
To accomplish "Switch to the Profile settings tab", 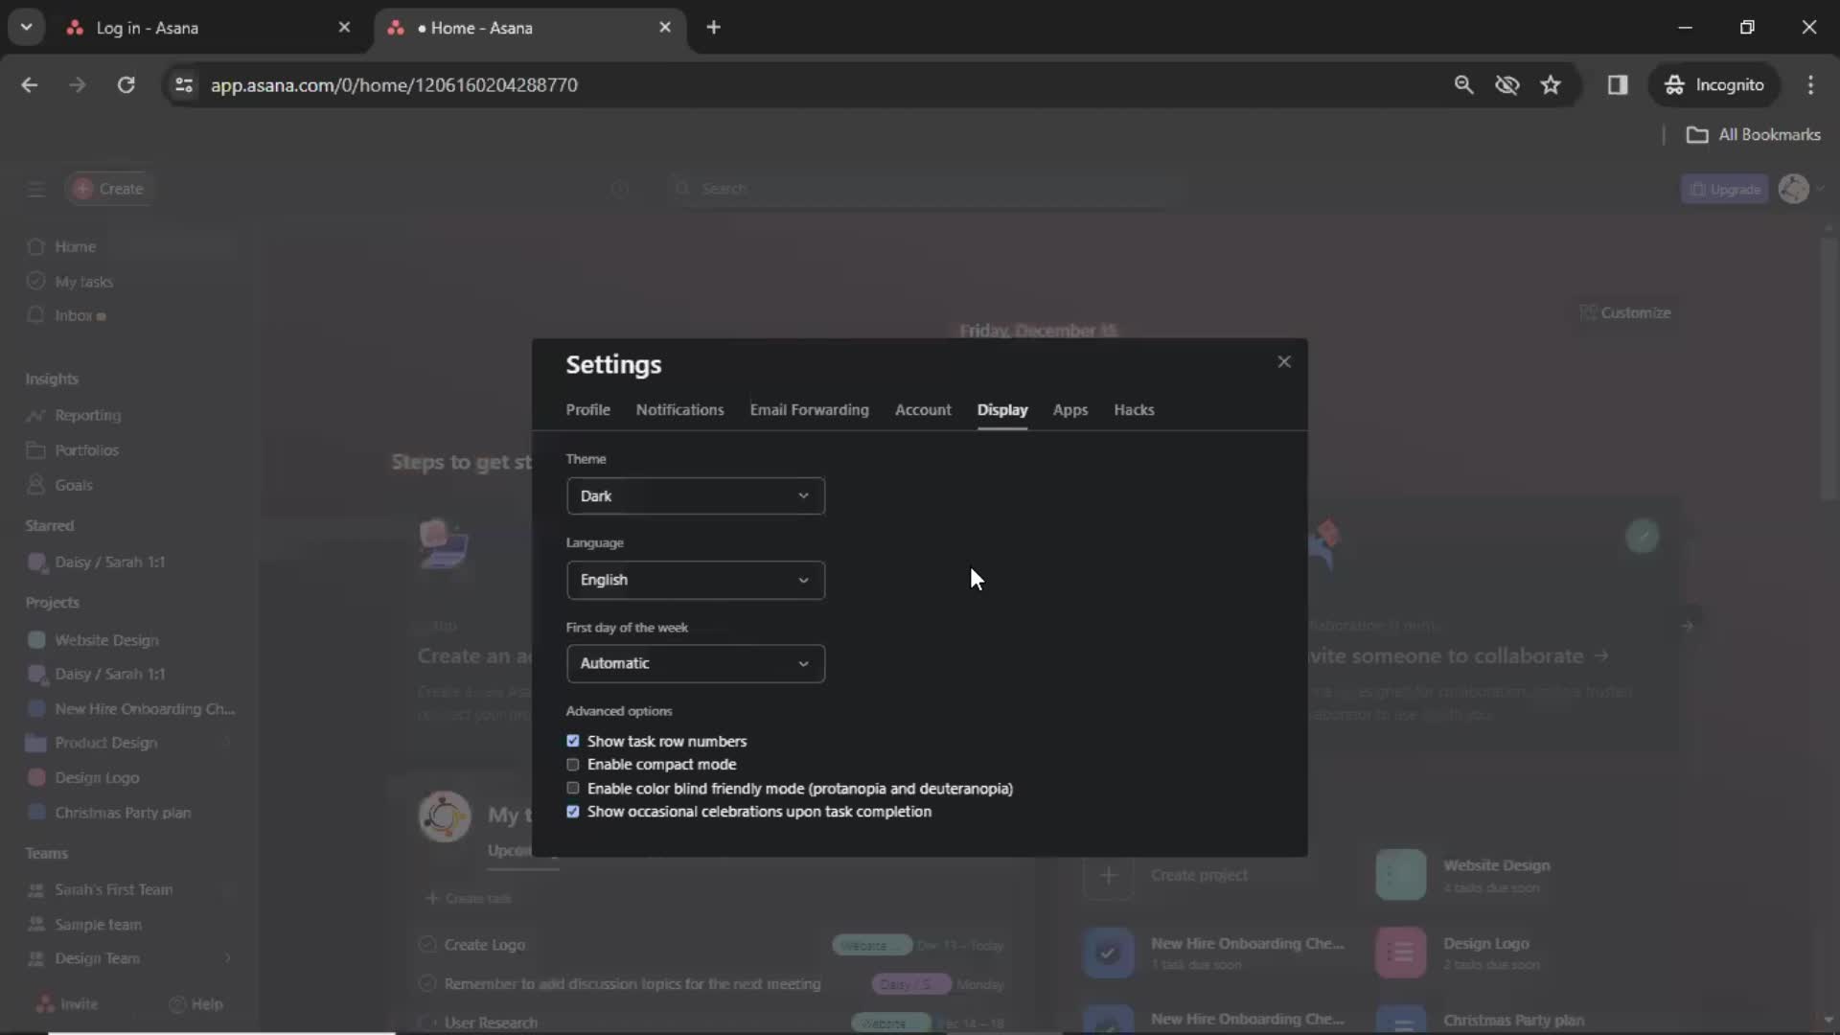I will [x=587, y=409].
